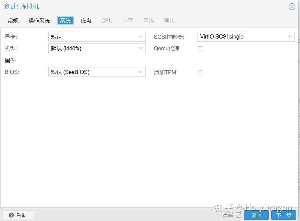Switch to the 磁盘 tab
The image size is (300, 221).
pyautogui.click(x=86, y=20)
